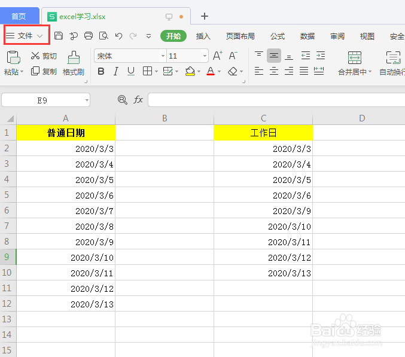The width and height of the screenshot is (405, 357).
Task: Click the Borders icon
Action: [147, 71]
